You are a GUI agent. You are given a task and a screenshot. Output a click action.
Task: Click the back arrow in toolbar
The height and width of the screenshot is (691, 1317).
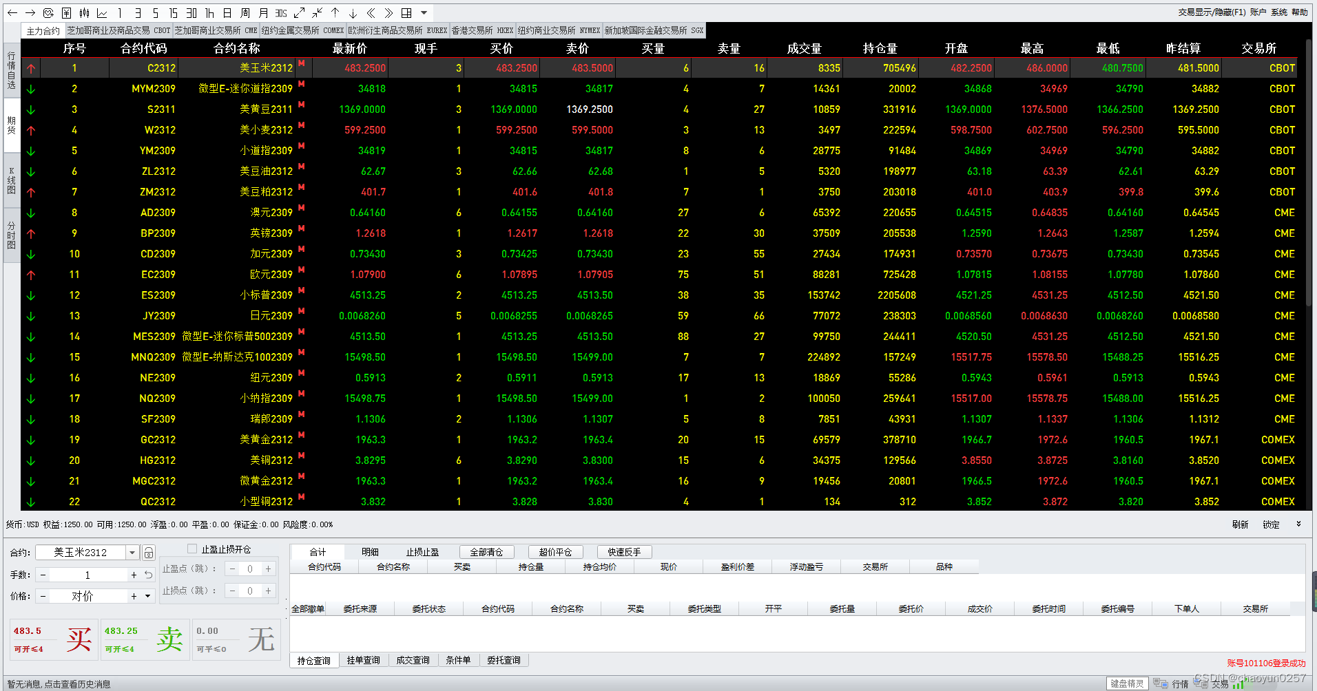[12, 12]
